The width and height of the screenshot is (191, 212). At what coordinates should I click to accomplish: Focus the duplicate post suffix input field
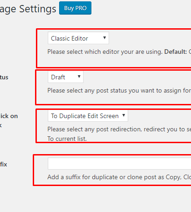pos(120,163)
